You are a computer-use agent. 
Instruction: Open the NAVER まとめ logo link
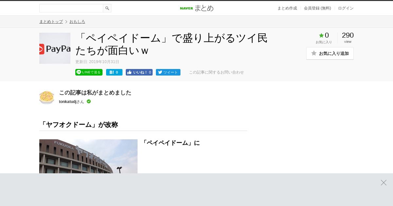click(x=196, y=8)
